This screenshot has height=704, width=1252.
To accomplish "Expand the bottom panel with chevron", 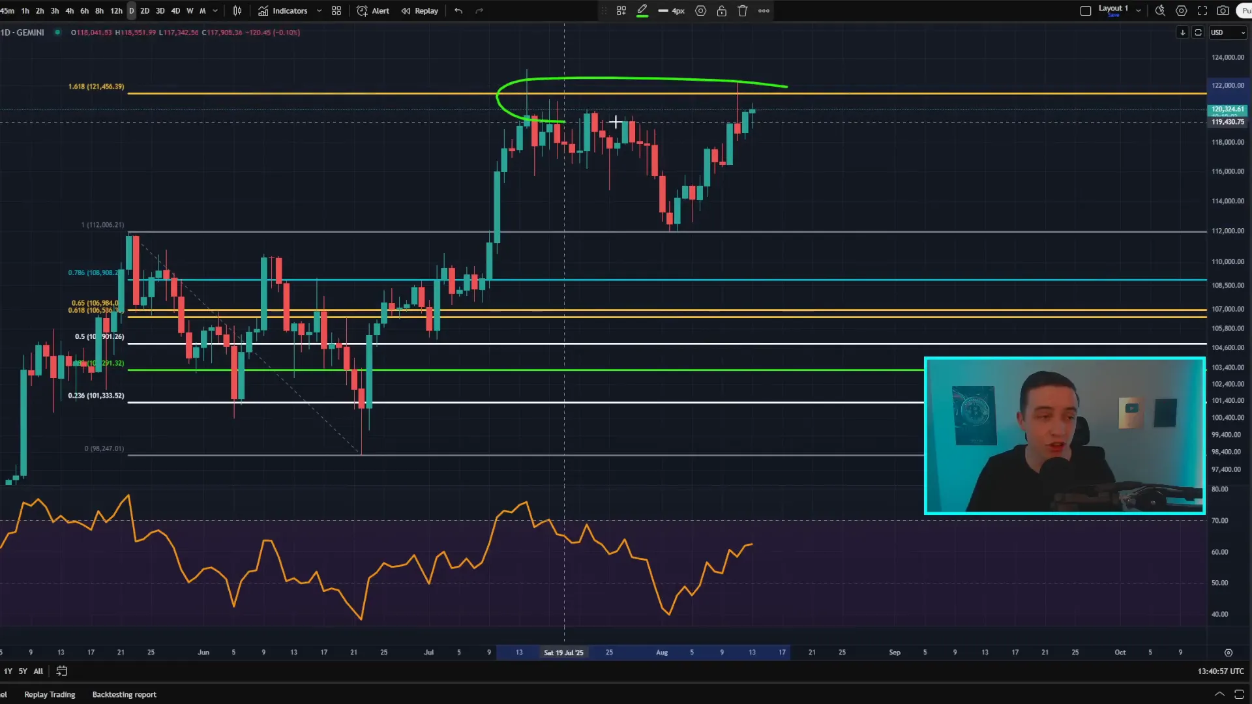I will coord(1219,694).
